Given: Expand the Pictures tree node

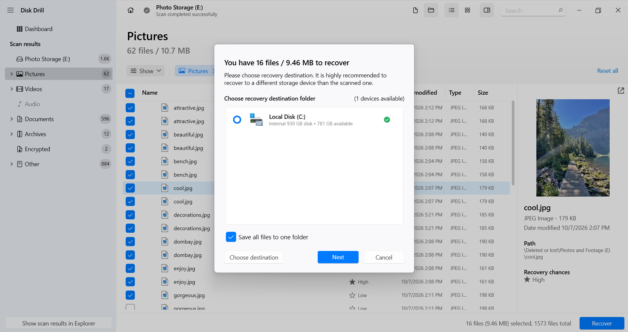Looking at the screenshot, I should (x=11, y=74).
